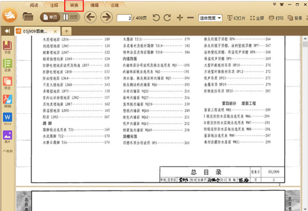This screenshot has width=308, height=211.
Task: Hide the left panel using arrow button
Action: pos(7,31)
